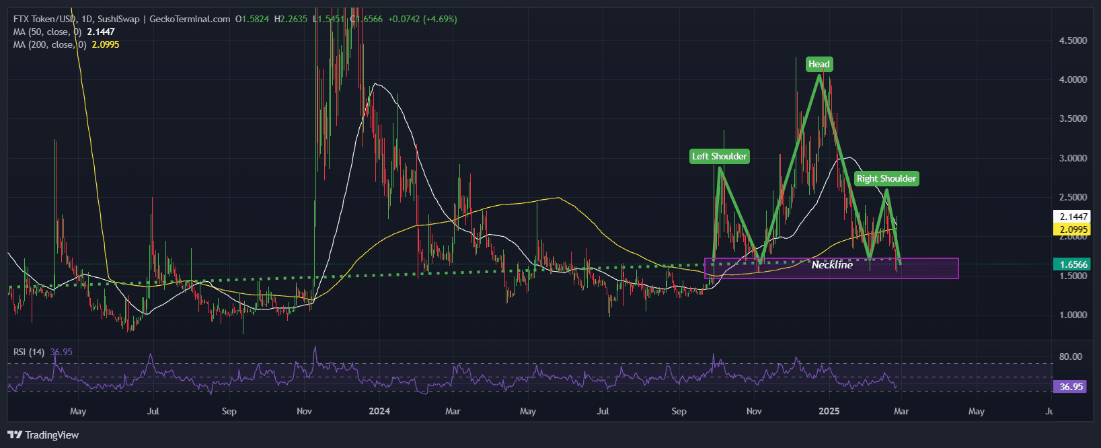Click the 2025 label on the time axis
This screenshot has width=1101, height=448.
[x=829, y=411]
